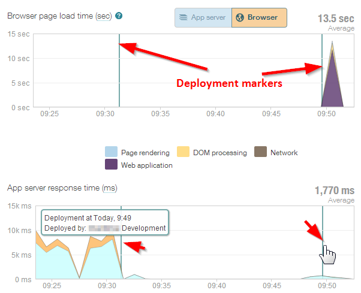This screenshot has width=361, height=293.
Task: Select the 09:49 deployment marker in browser chart
Action: tap(322, 70)
